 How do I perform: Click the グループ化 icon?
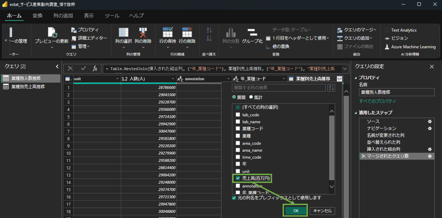[252, 32]
